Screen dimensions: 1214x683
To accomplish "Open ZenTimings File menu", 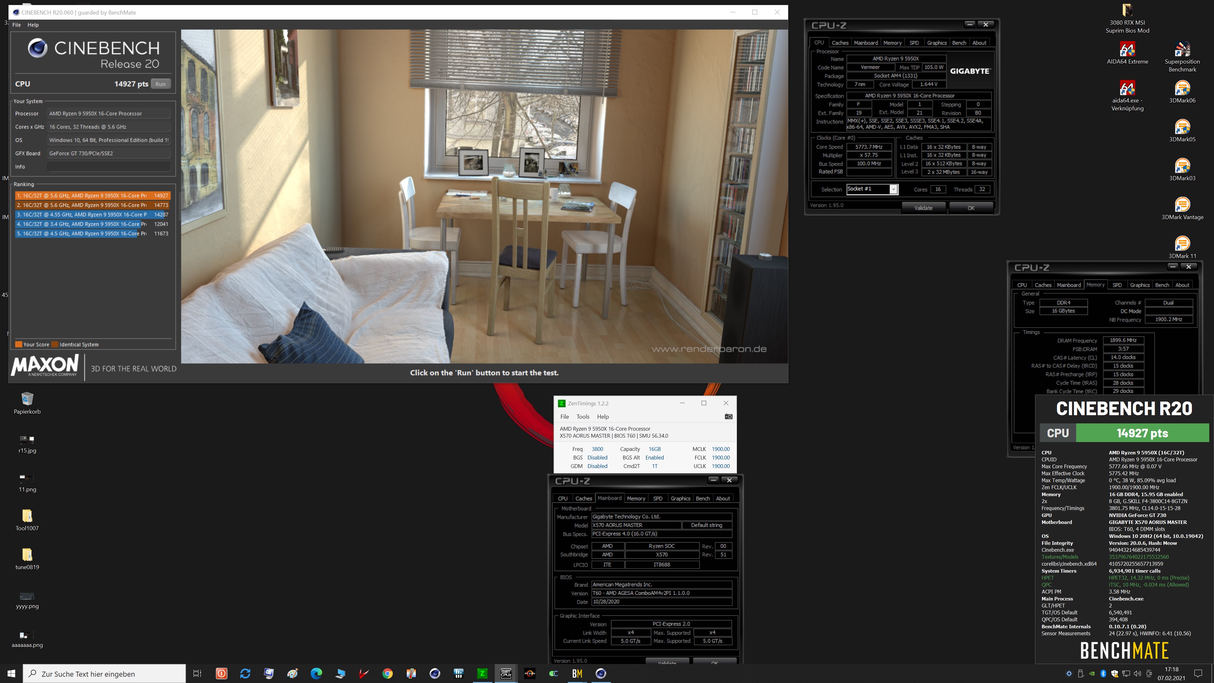I will pyautogui.click(x=565, y=417).
